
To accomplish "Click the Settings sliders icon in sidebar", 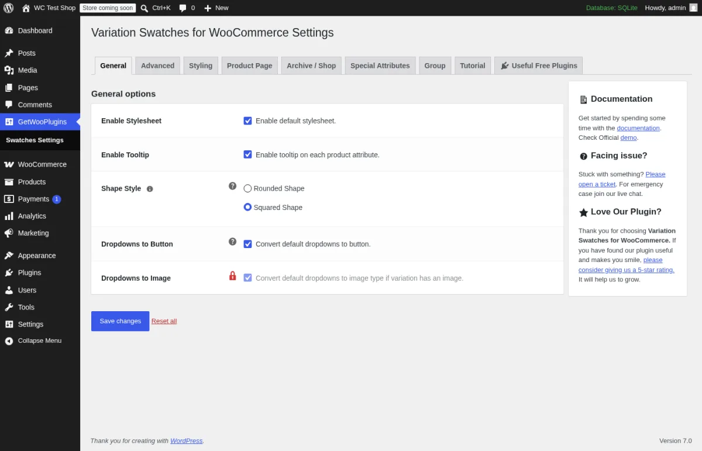I will pyautogui.click(x=9, y=324).
